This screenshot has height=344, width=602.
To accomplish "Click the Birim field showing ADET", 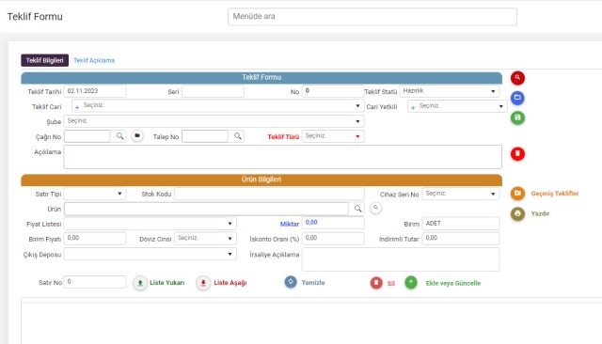I will [x=461, y=223].
